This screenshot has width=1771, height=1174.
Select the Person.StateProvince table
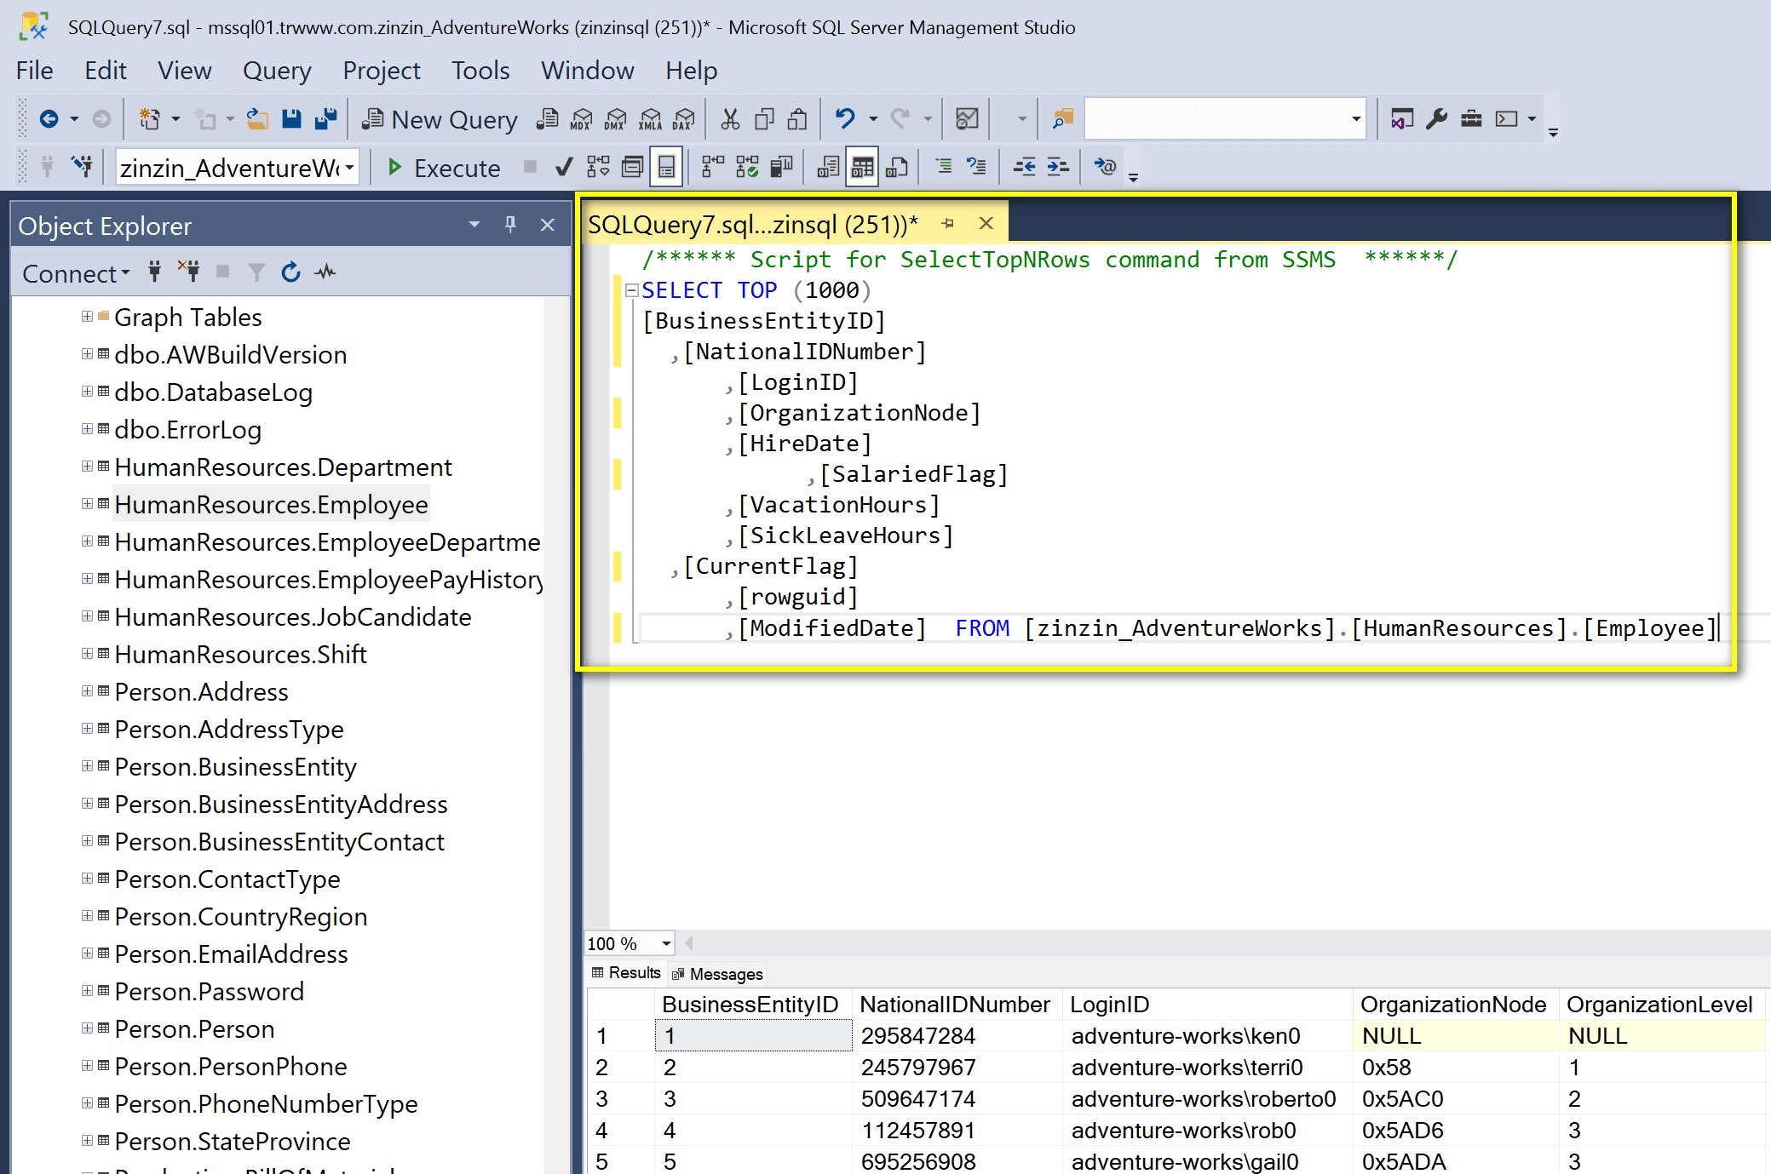tap(233, 1142)
